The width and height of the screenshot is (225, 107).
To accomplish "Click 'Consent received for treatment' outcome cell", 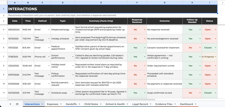I will [164, 48].
